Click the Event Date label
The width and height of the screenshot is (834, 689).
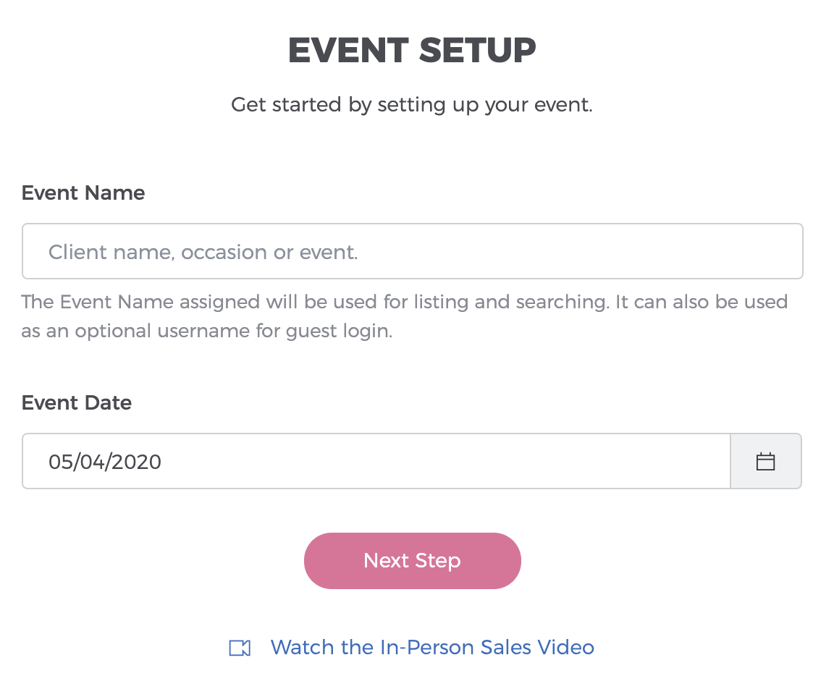coord(77,403)
